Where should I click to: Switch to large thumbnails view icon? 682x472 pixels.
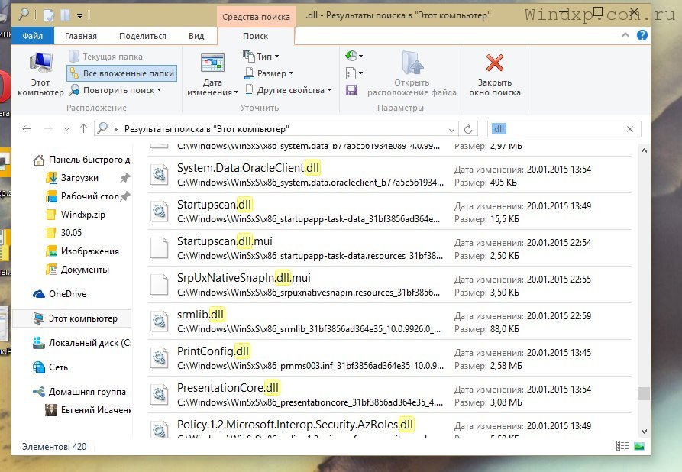pos(639,446)
